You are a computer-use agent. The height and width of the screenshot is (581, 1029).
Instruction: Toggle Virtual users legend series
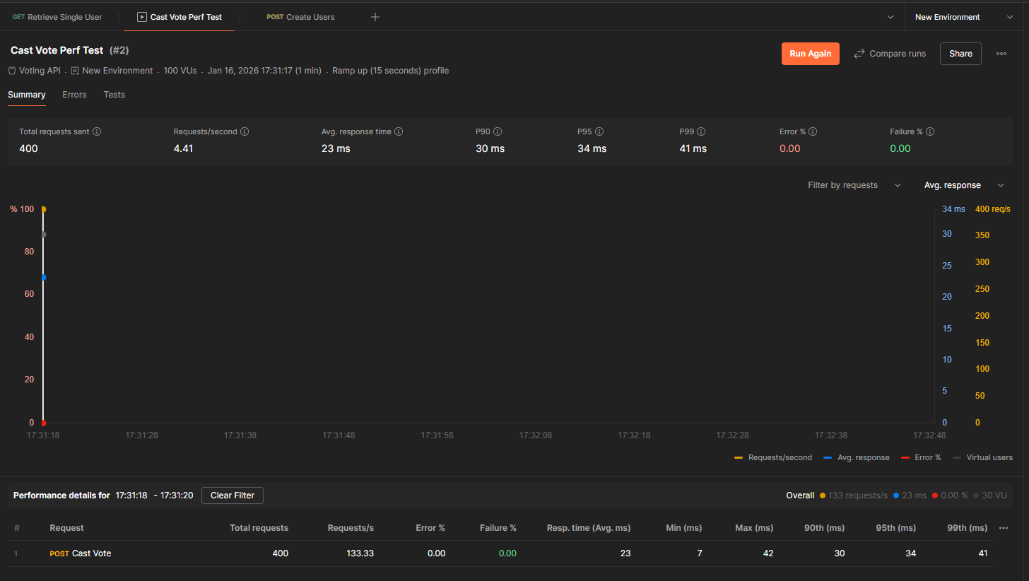click(983, 457)
